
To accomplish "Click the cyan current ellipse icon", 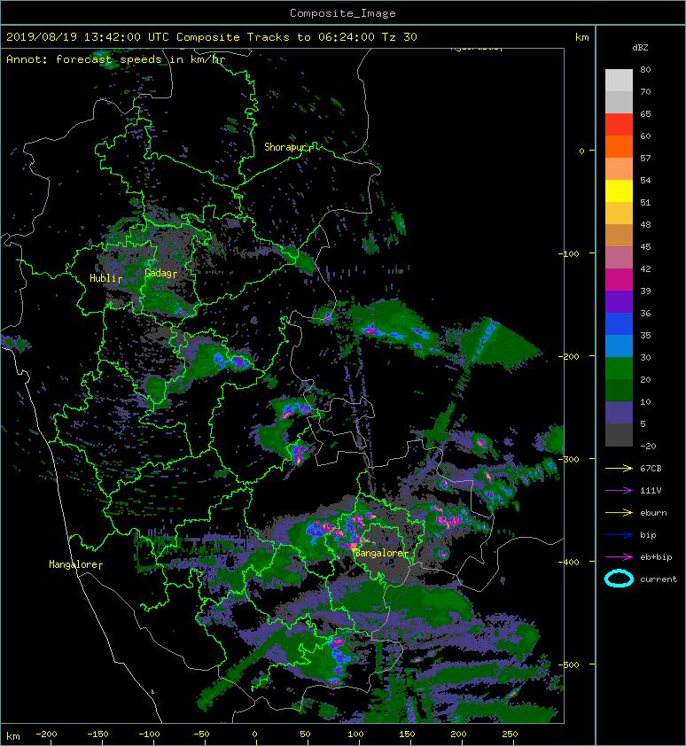I will 619,579.
